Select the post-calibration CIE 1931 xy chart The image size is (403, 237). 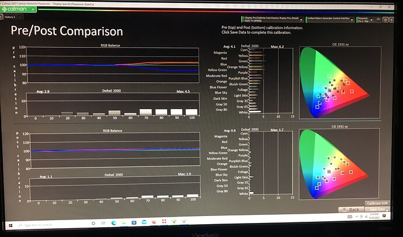(x=339, y=163)
